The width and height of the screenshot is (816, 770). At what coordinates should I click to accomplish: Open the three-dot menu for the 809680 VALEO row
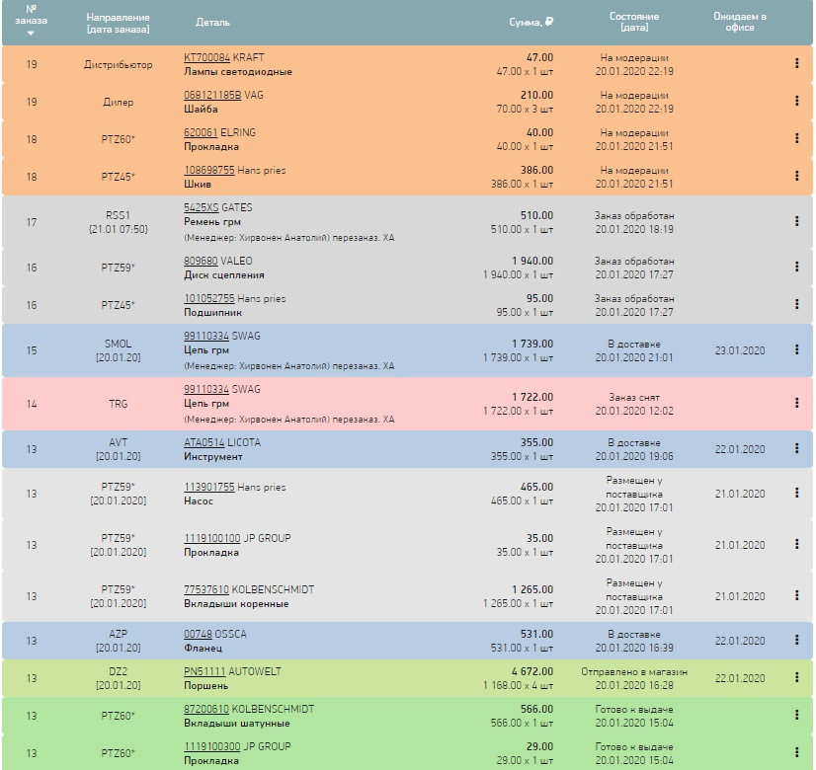797,267
